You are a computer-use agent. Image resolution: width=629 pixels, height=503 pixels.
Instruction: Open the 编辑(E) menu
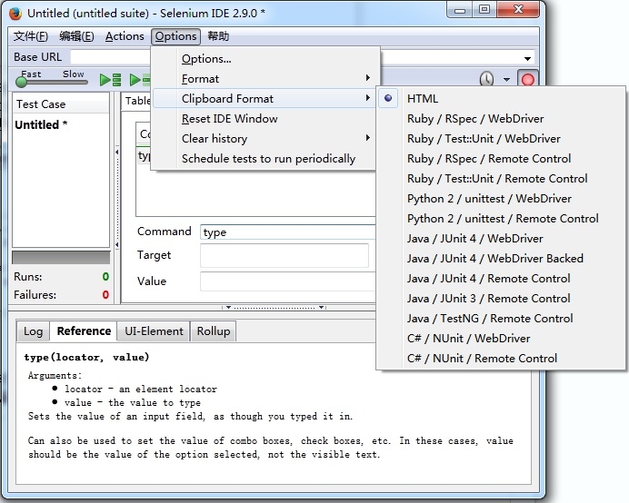pyautogui.click(x=76, y=36)
